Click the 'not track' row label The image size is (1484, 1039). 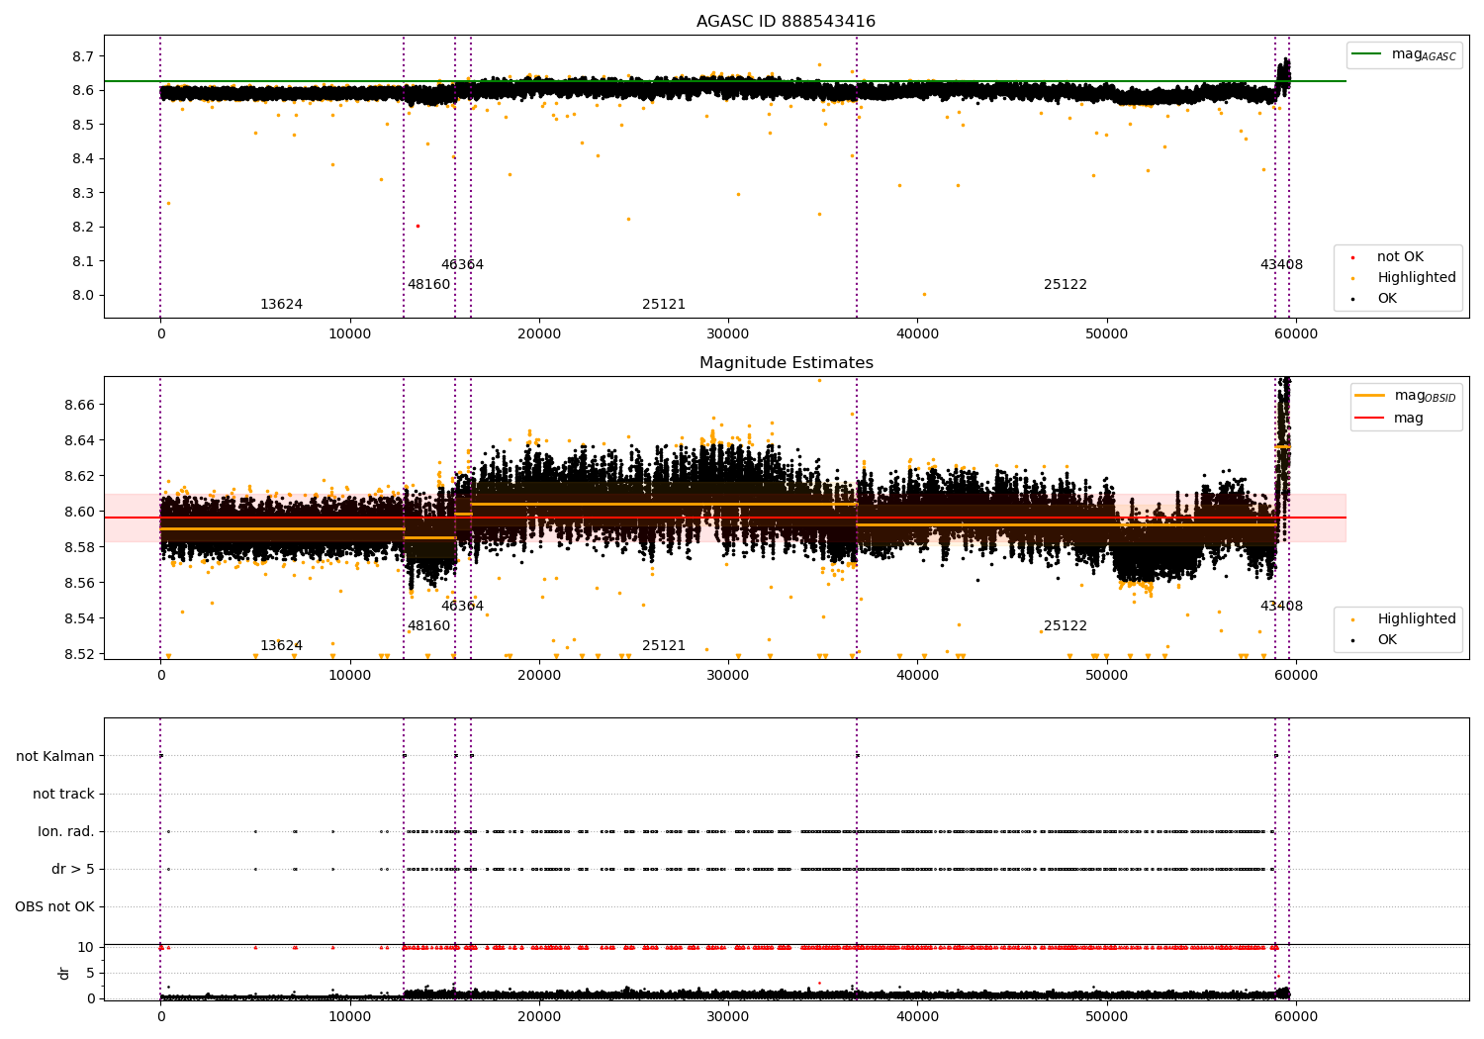pyautogui.click(x=63, y=794)
